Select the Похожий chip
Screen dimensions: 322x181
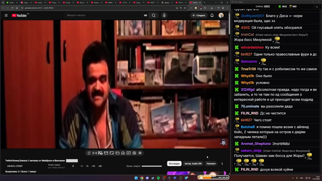(211, 164)
